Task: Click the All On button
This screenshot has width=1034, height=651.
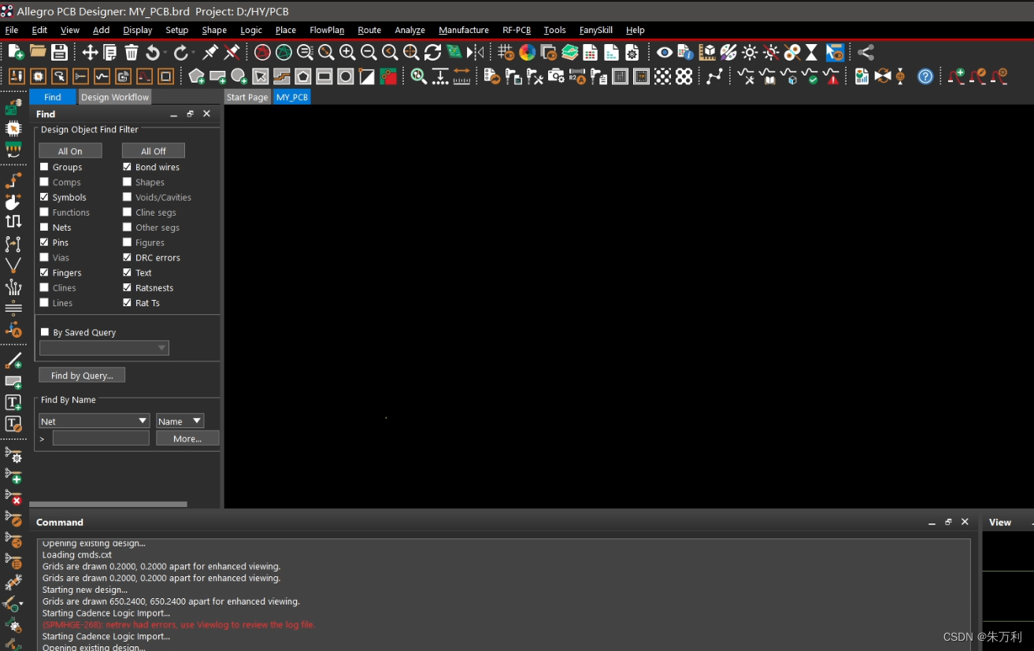Action: (x=71, y=151)
